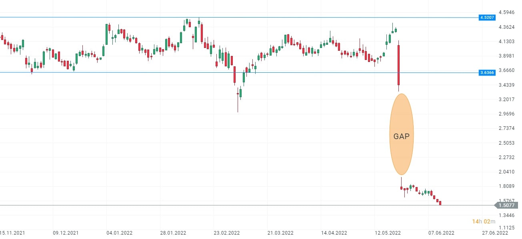This screenshot has width=522, height=239.
Task: Click the 2.5053 value on price axis
Action: [x=507, y=143]
